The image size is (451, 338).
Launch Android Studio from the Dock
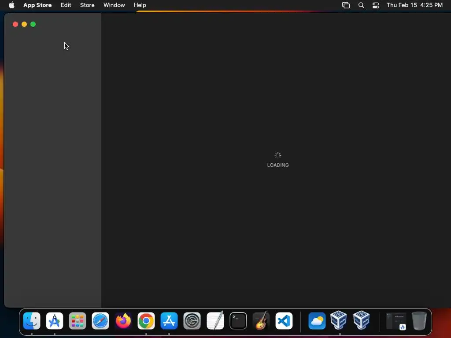coord(55,321)
